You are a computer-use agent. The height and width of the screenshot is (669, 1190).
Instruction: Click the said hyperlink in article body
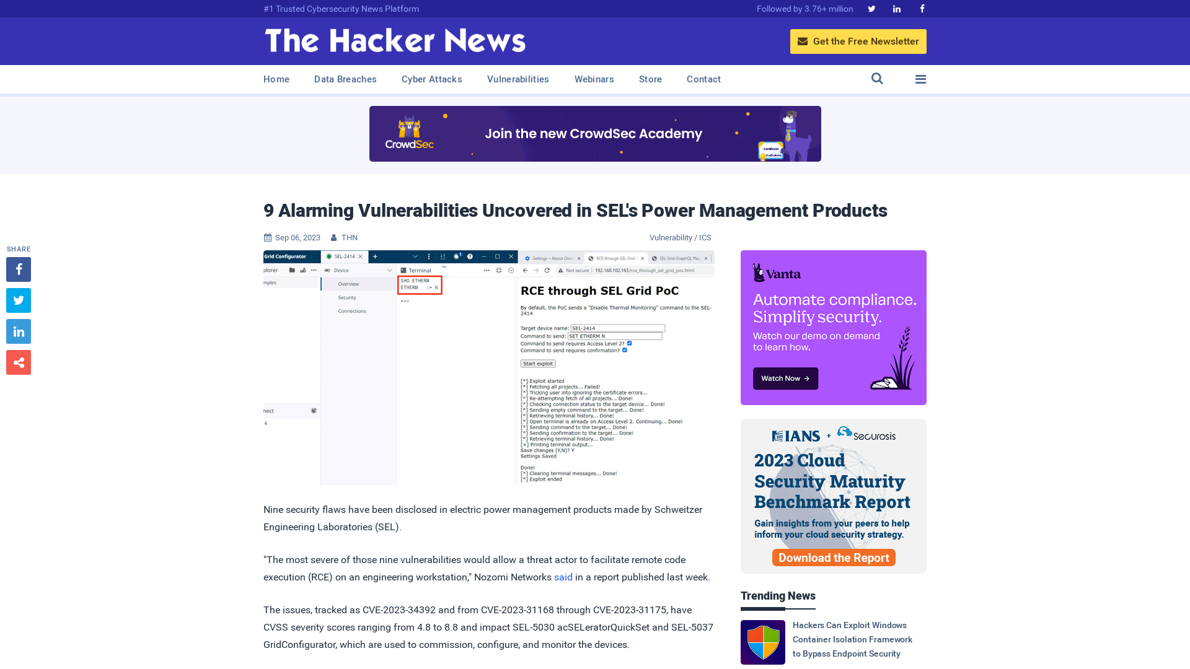[x=563, y=577]
